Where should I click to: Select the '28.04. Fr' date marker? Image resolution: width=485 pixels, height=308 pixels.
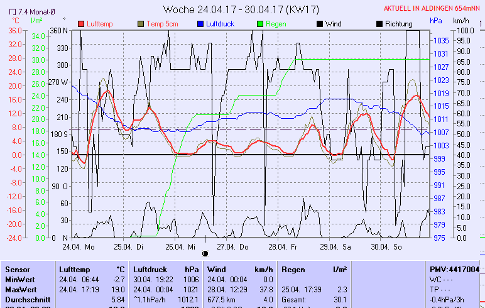[x=284, y=247]
